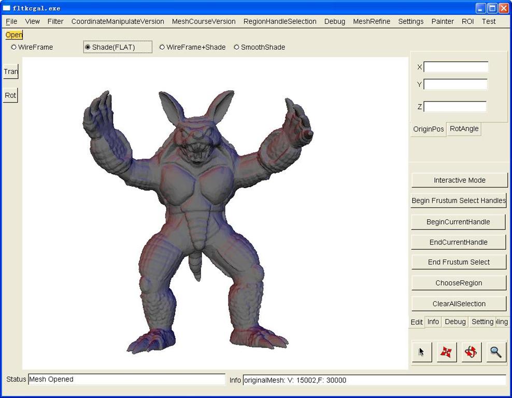Click the Y coordinate input field
The height and width of the screenshot is (398, 512).
[x=456, y=84]
